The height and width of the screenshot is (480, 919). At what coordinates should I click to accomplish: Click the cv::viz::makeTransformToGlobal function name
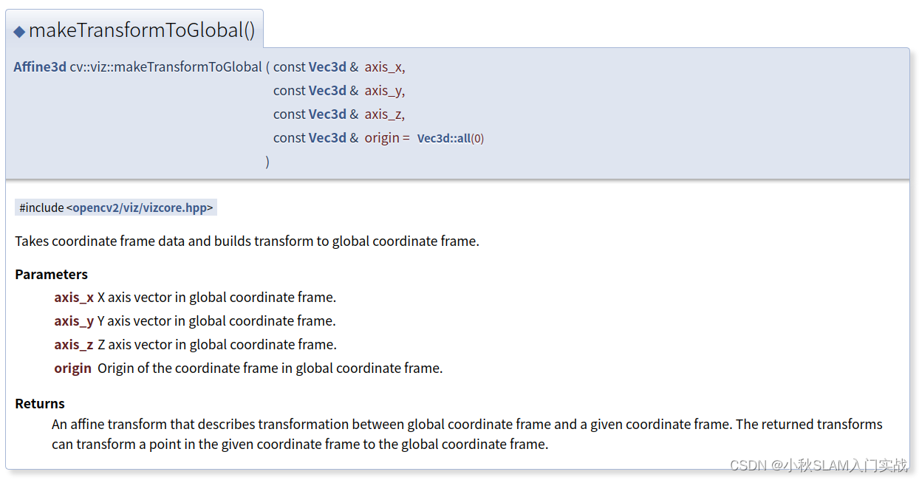tap(166, 66)
